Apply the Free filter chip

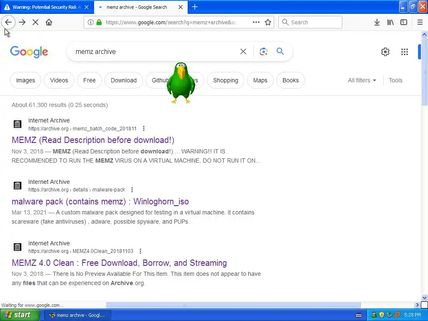(89, 80)
